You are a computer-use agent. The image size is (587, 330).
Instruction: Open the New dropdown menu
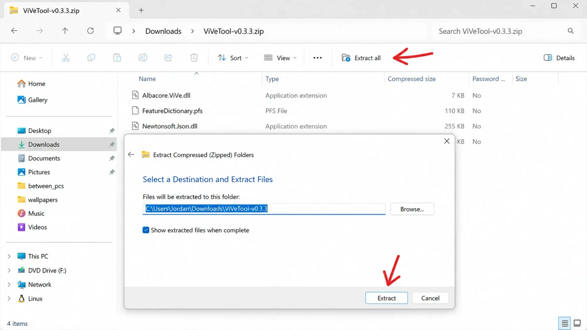pyautogui.click(x=27, y=58)
